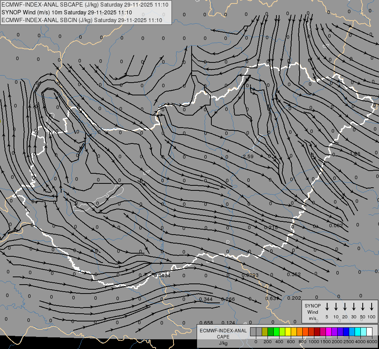Click the 20 m/s wind arrow in legend

pos(345,306)
